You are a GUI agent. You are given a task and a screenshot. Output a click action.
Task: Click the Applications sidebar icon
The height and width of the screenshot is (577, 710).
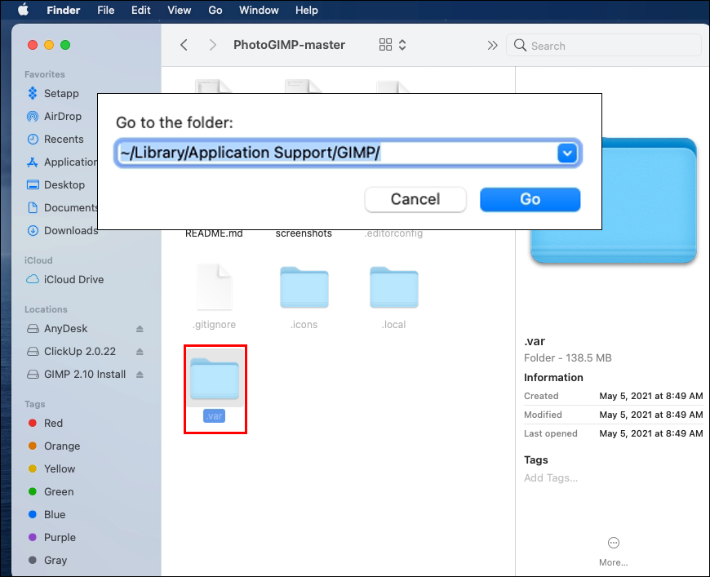33,162
